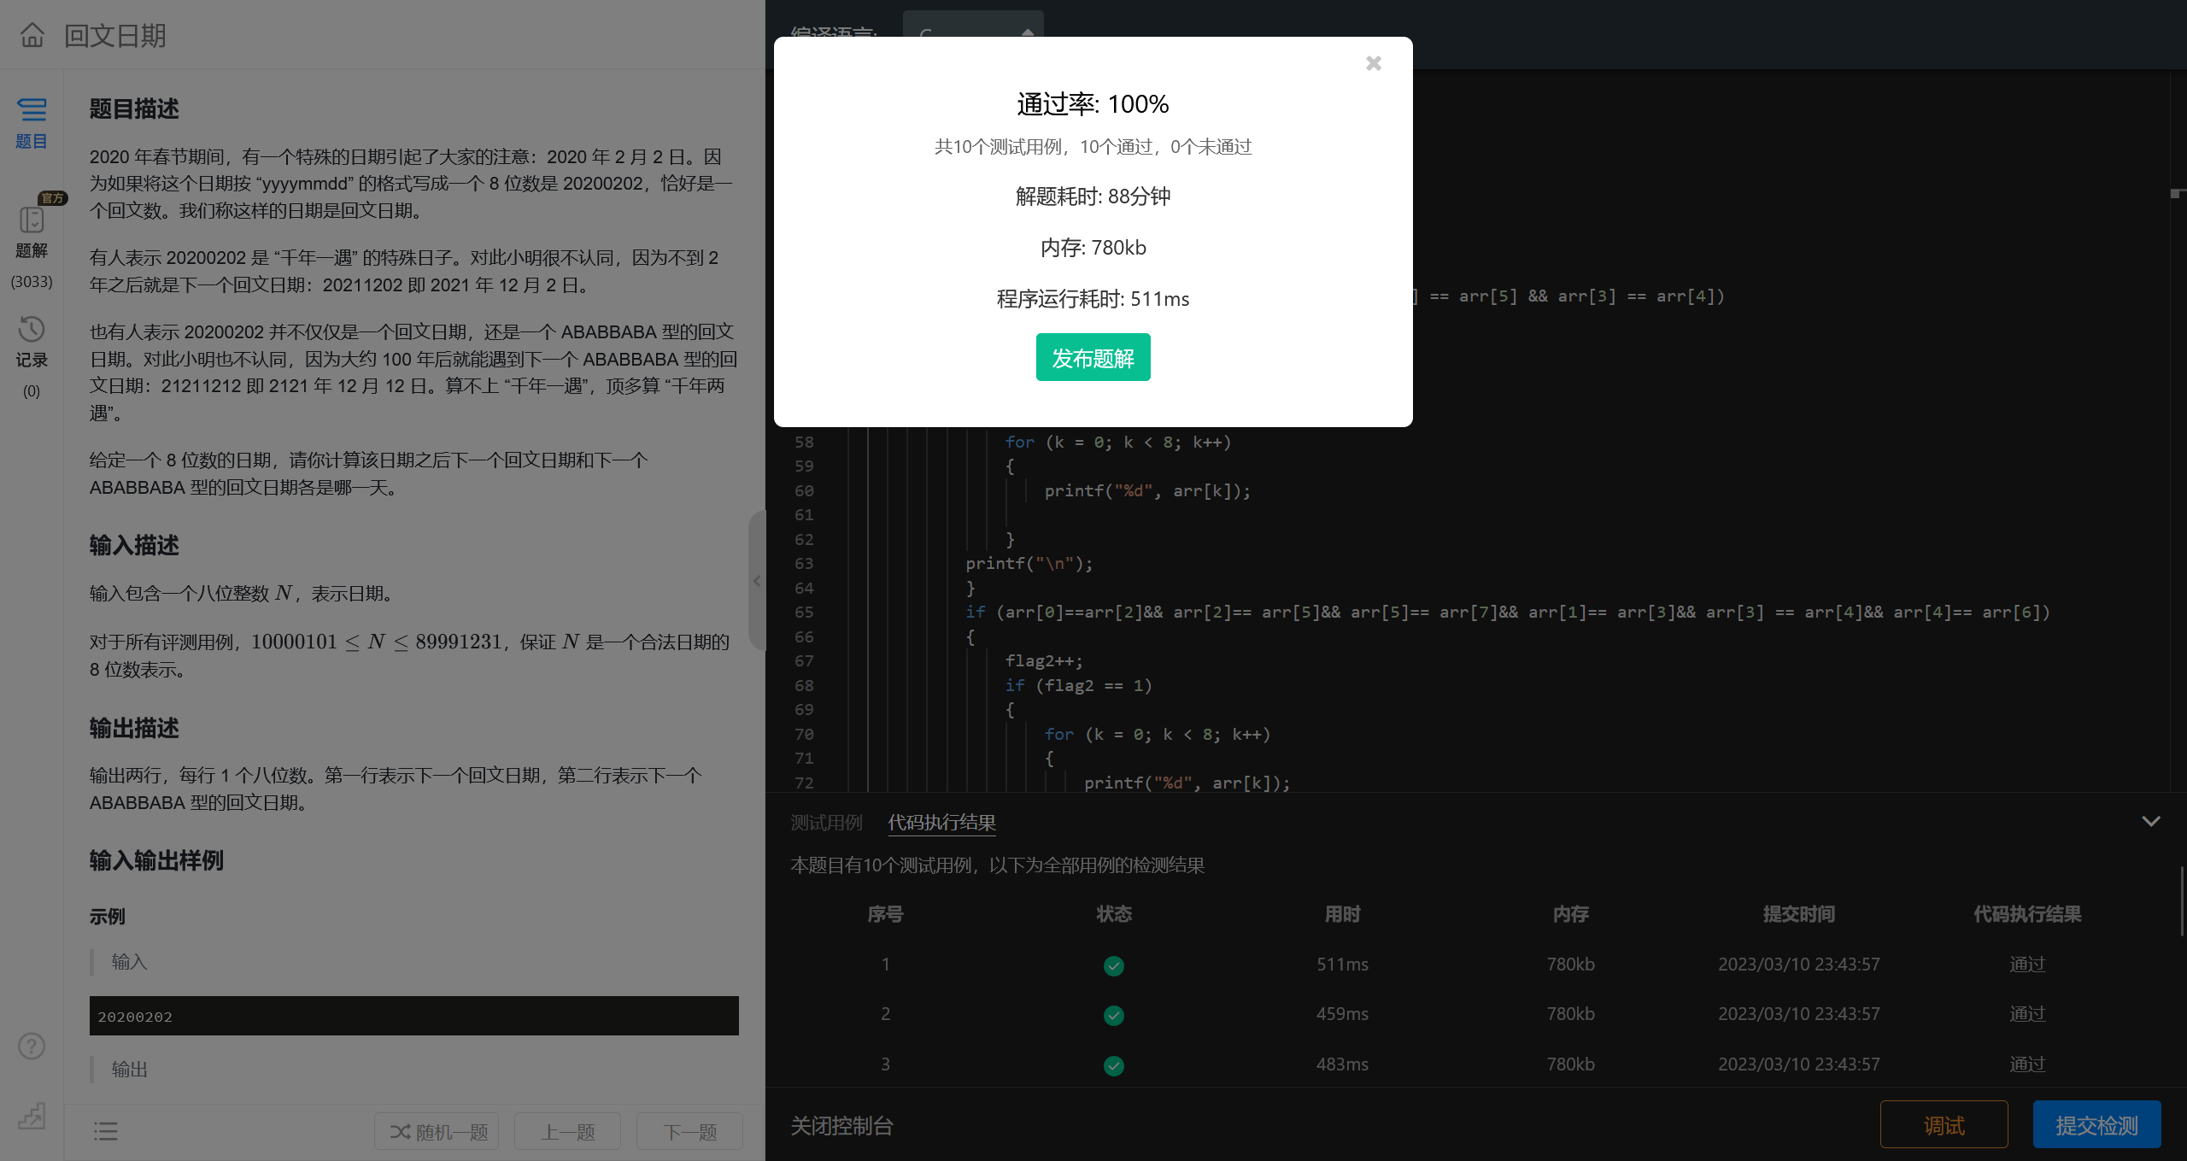Open the problem list icon at bottom
This screenshot has height=1161, width=2187.
click(x=106, y=1132)
